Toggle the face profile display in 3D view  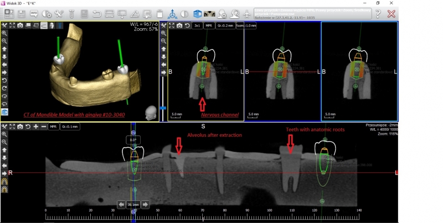click(x=51, y=25)
